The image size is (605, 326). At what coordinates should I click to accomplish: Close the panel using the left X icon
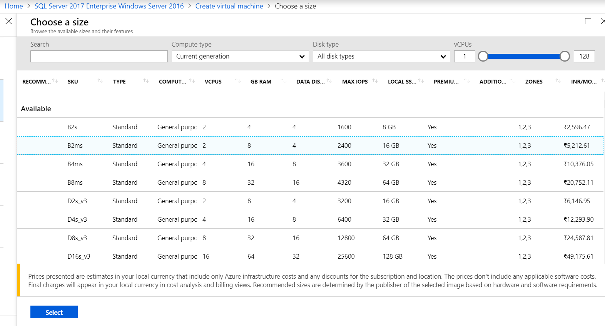8,21
